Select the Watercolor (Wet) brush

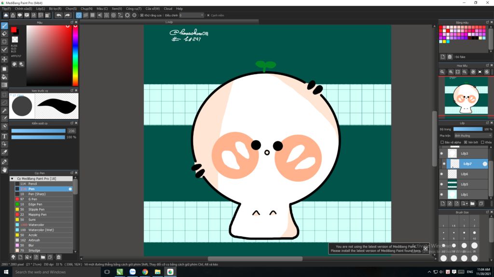44,230
